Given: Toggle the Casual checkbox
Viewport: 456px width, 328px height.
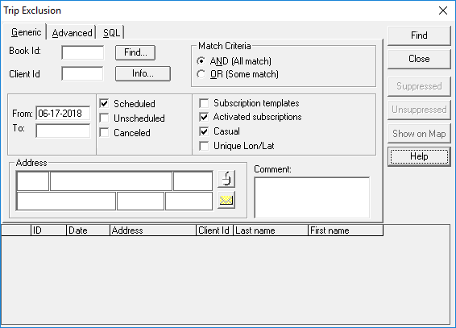Looking at the screenshot, I should click(204, 131).
